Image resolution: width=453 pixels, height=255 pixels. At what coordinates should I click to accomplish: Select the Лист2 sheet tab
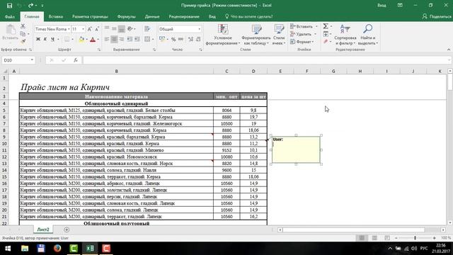tap(43, 229)
